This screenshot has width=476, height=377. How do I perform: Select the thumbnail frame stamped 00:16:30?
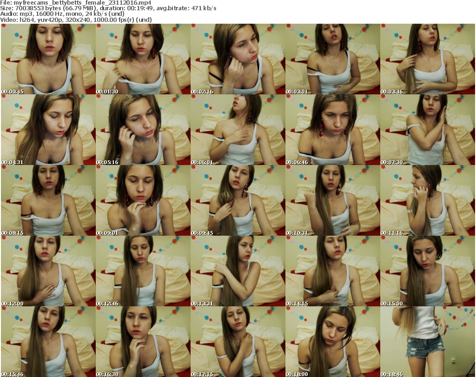point(143,342)
